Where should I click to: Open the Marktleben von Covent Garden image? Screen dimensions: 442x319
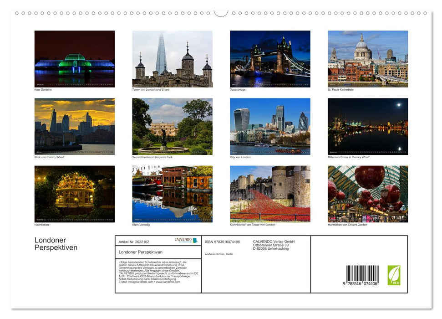(x=368, y=194)
